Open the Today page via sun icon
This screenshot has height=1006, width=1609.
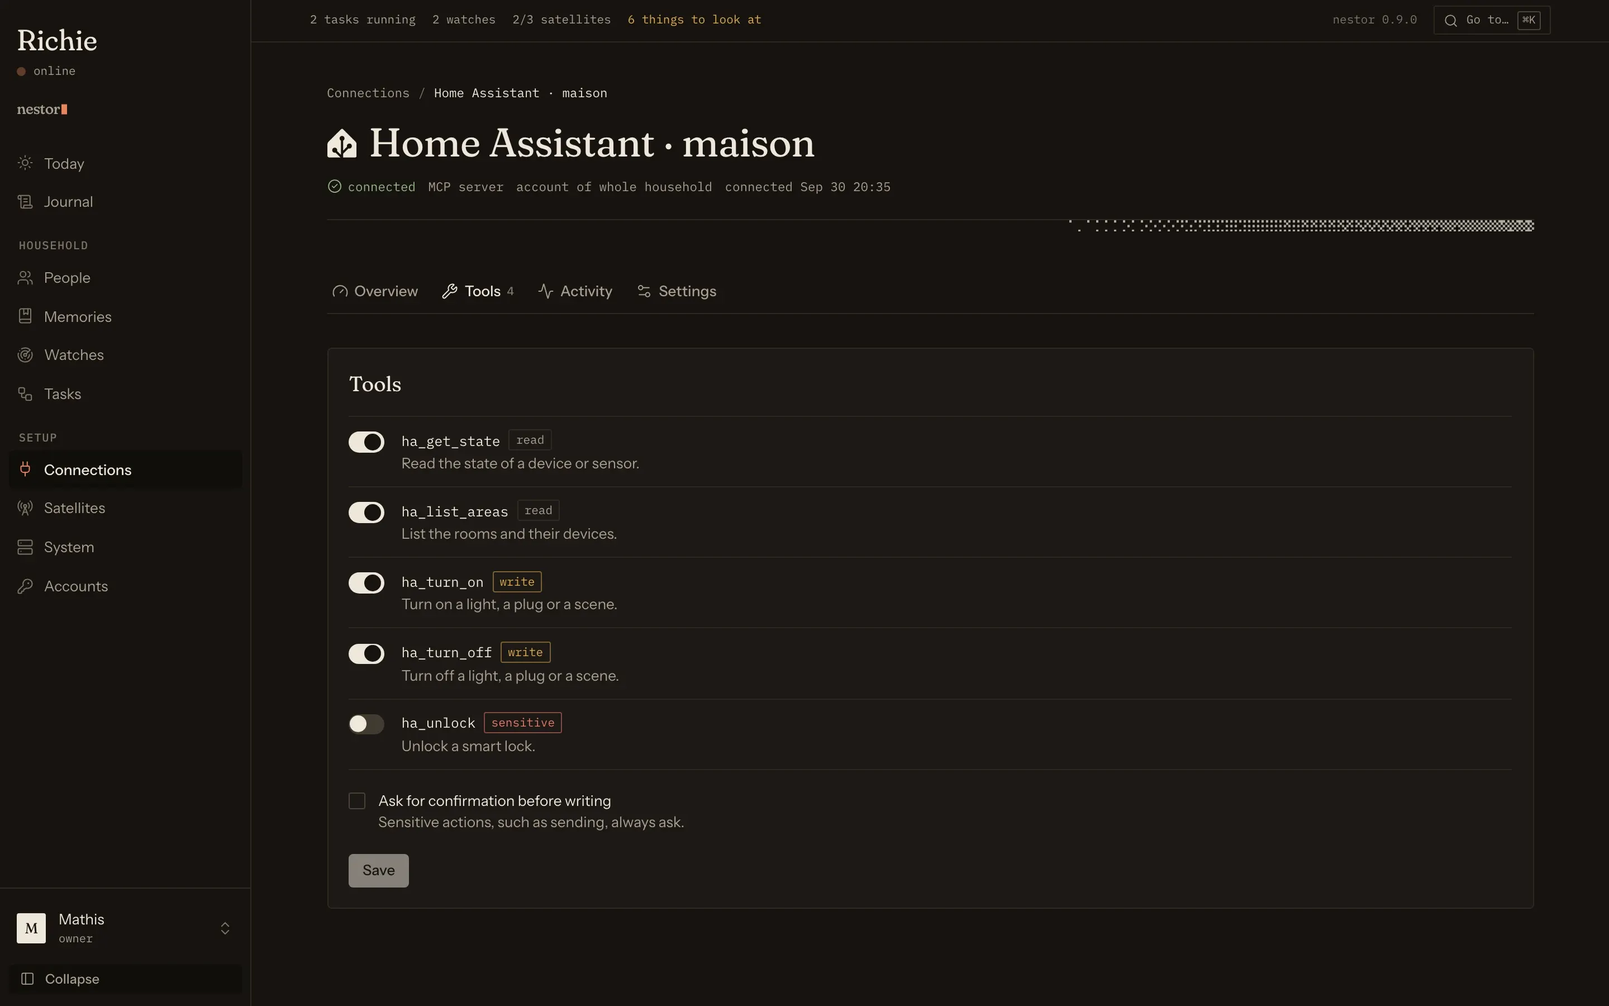[25, 163]
